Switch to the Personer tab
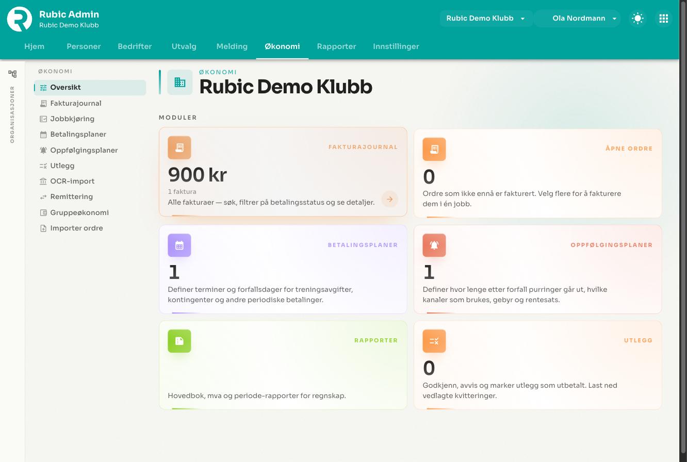Screen dimensions: 687x462 [x=84, y=46]
